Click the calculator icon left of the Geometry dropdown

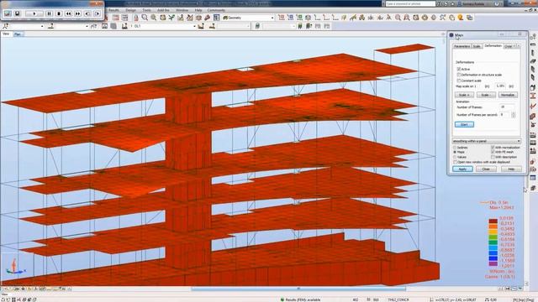coord(217,18)
